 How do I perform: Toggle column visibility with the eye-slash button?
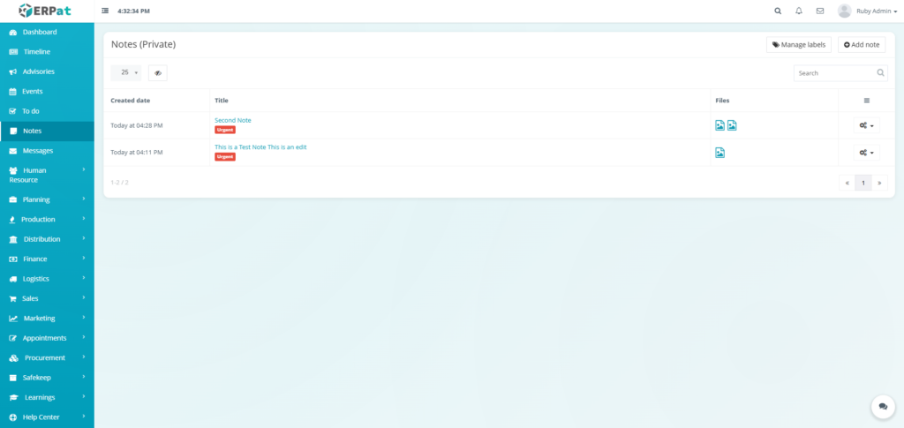pyautogui.click(x=158, y=73)
